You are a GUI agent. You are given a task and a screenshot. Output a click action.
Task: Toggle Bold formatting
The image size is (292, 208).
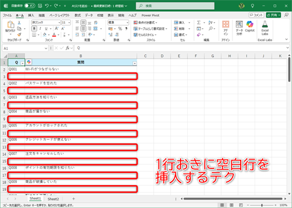coord(34,29)
